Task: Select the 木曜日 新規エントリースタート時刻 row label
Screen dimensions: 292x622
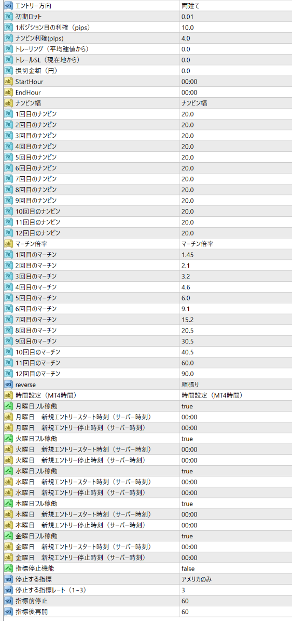Action: coord(83,514)
